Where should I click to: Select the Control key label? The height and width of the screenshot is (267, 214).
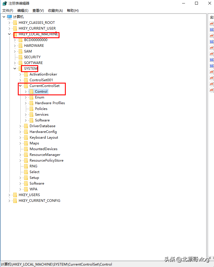[x=41, y=92]
